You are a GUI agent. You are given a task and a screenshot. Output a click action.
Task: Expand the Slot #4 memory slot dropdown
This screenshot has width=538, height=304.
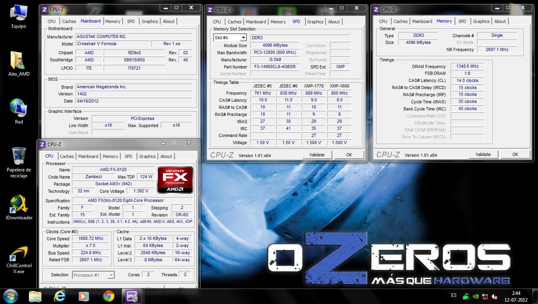pos(243,38)
